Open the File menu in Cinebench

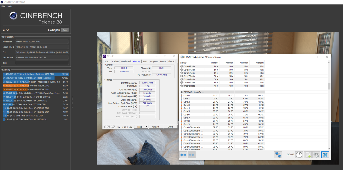pos(3,6)
